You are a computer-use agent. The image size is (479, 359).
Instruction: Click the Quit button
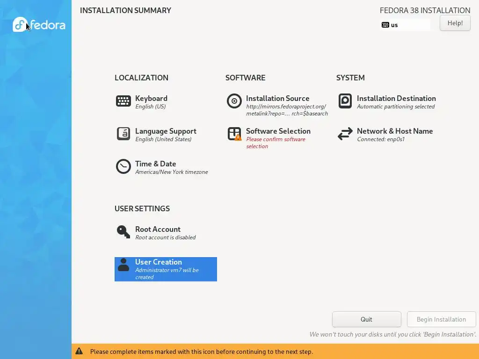(367, 319)
